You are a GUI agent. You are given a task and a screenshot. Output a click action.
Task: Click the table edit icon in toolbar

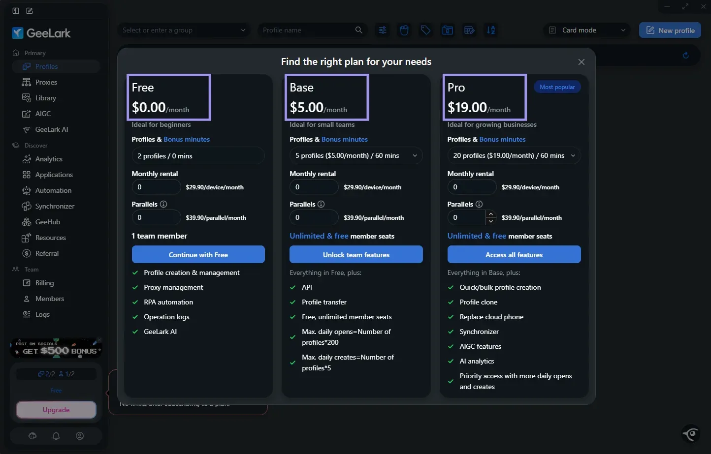[x=469, y=30]
